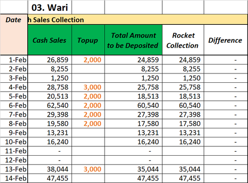The height and width of the screenshot is (183, 248).
Task: Select the 10-Feb date cell
Action: tap(14, 142)
